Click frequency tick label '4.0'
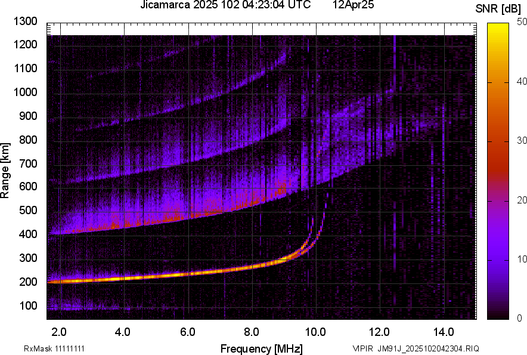Screen dimensions: 527x355 tap(123, 332)
